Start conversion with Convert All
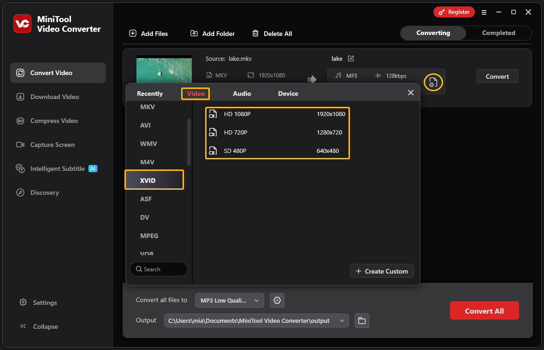 (484, 310)
